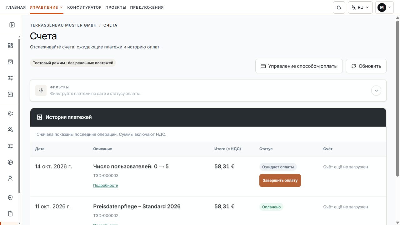Select the 14 окт. 2026 г. date cell

(x=53, y=167)
